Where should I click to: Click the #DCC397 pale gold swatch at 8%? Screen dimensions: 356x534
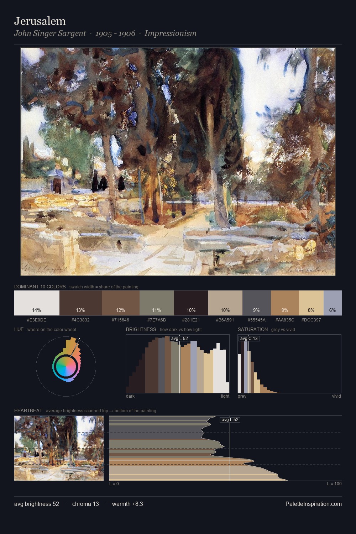point(311,303)
